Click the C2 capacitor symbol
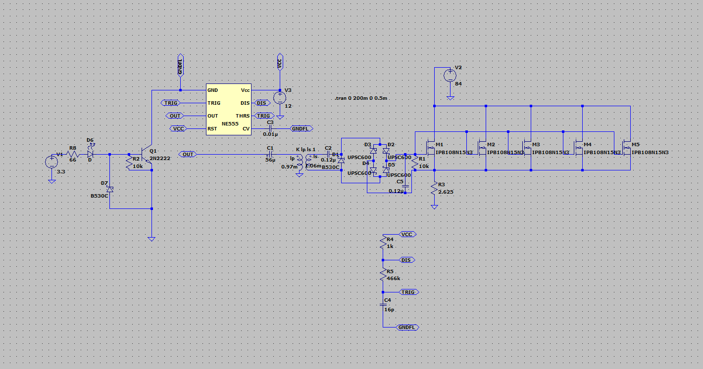703x369 pixels. click(328, 154)
